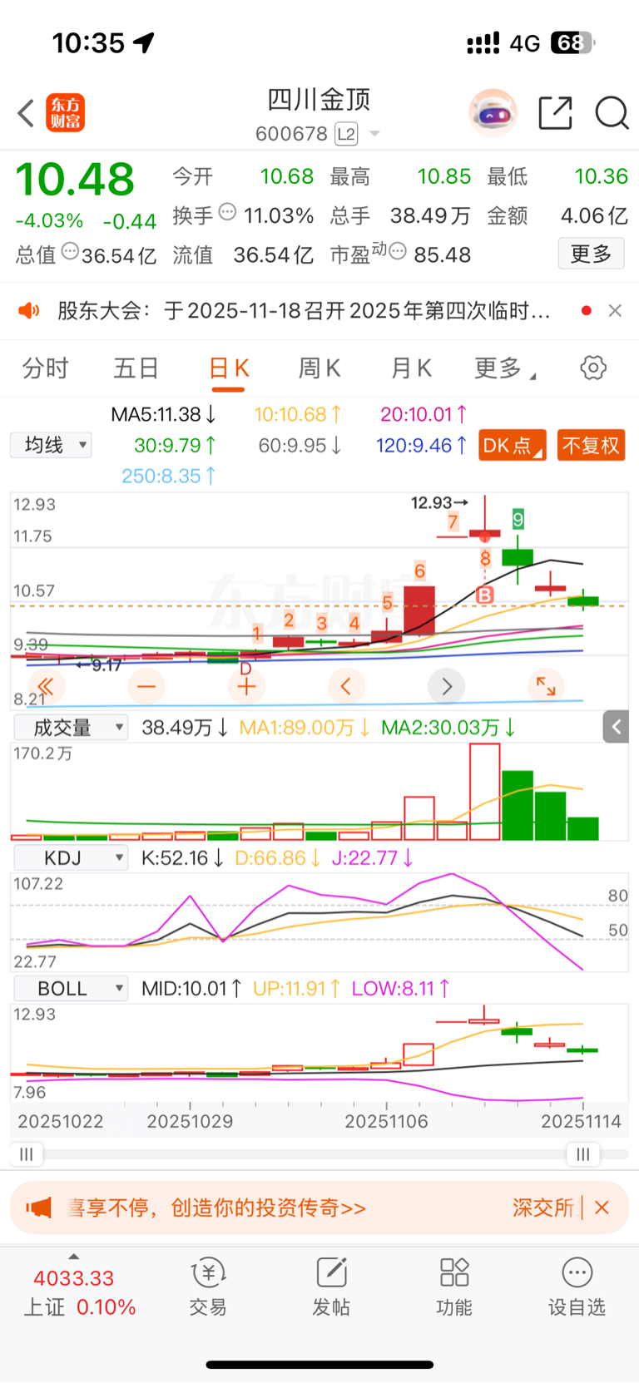Image resolution: width=639 pixels, height=1383 pixels.
Task: Select the 日K tab
Action: pyautogui.click(x=229, y=368)
